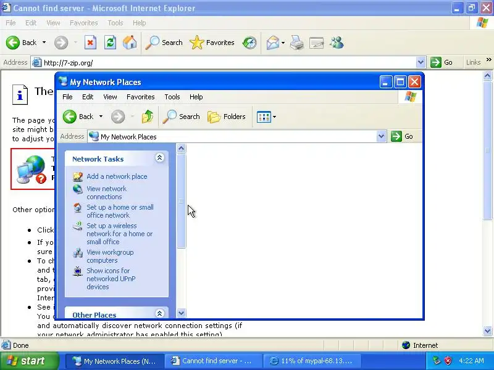Click the Start button
Viewport: 494px width, 370px height.
[x=29, y=361]
